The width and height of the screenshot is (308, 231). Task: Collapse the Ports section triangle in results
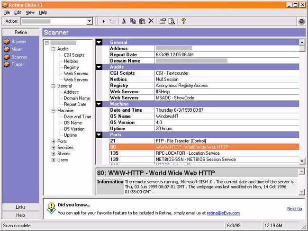99,134
